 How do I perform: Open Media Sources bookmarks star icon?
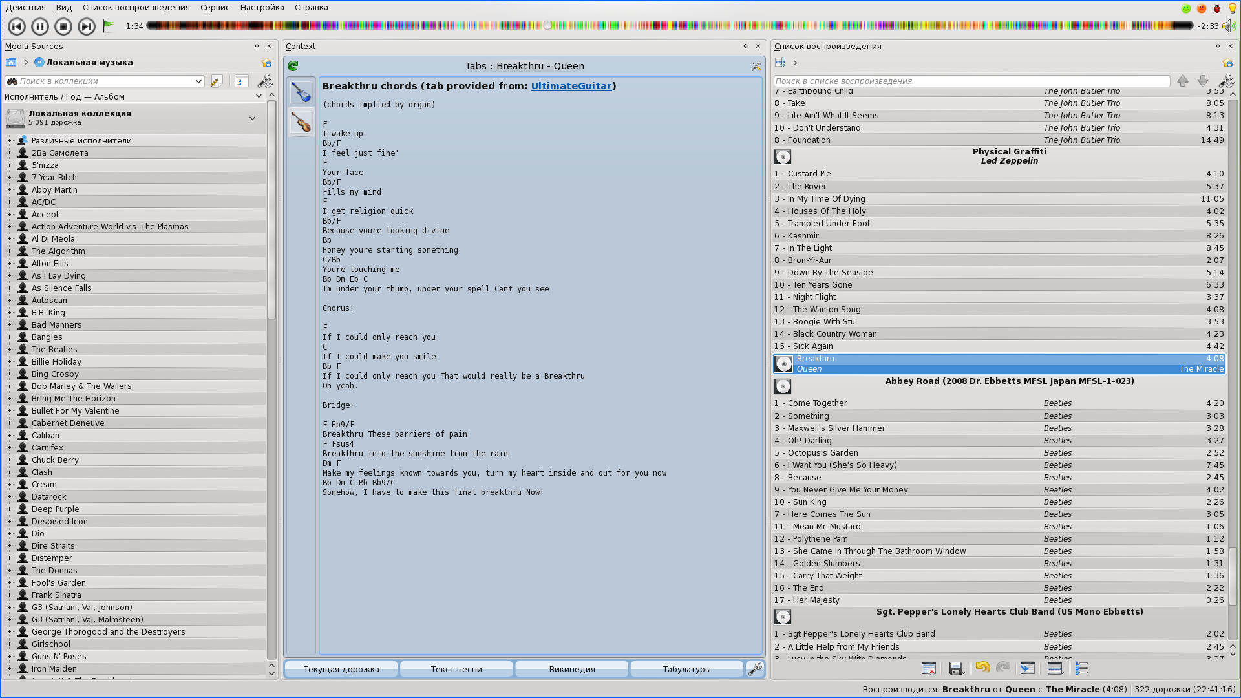(266, 63)
